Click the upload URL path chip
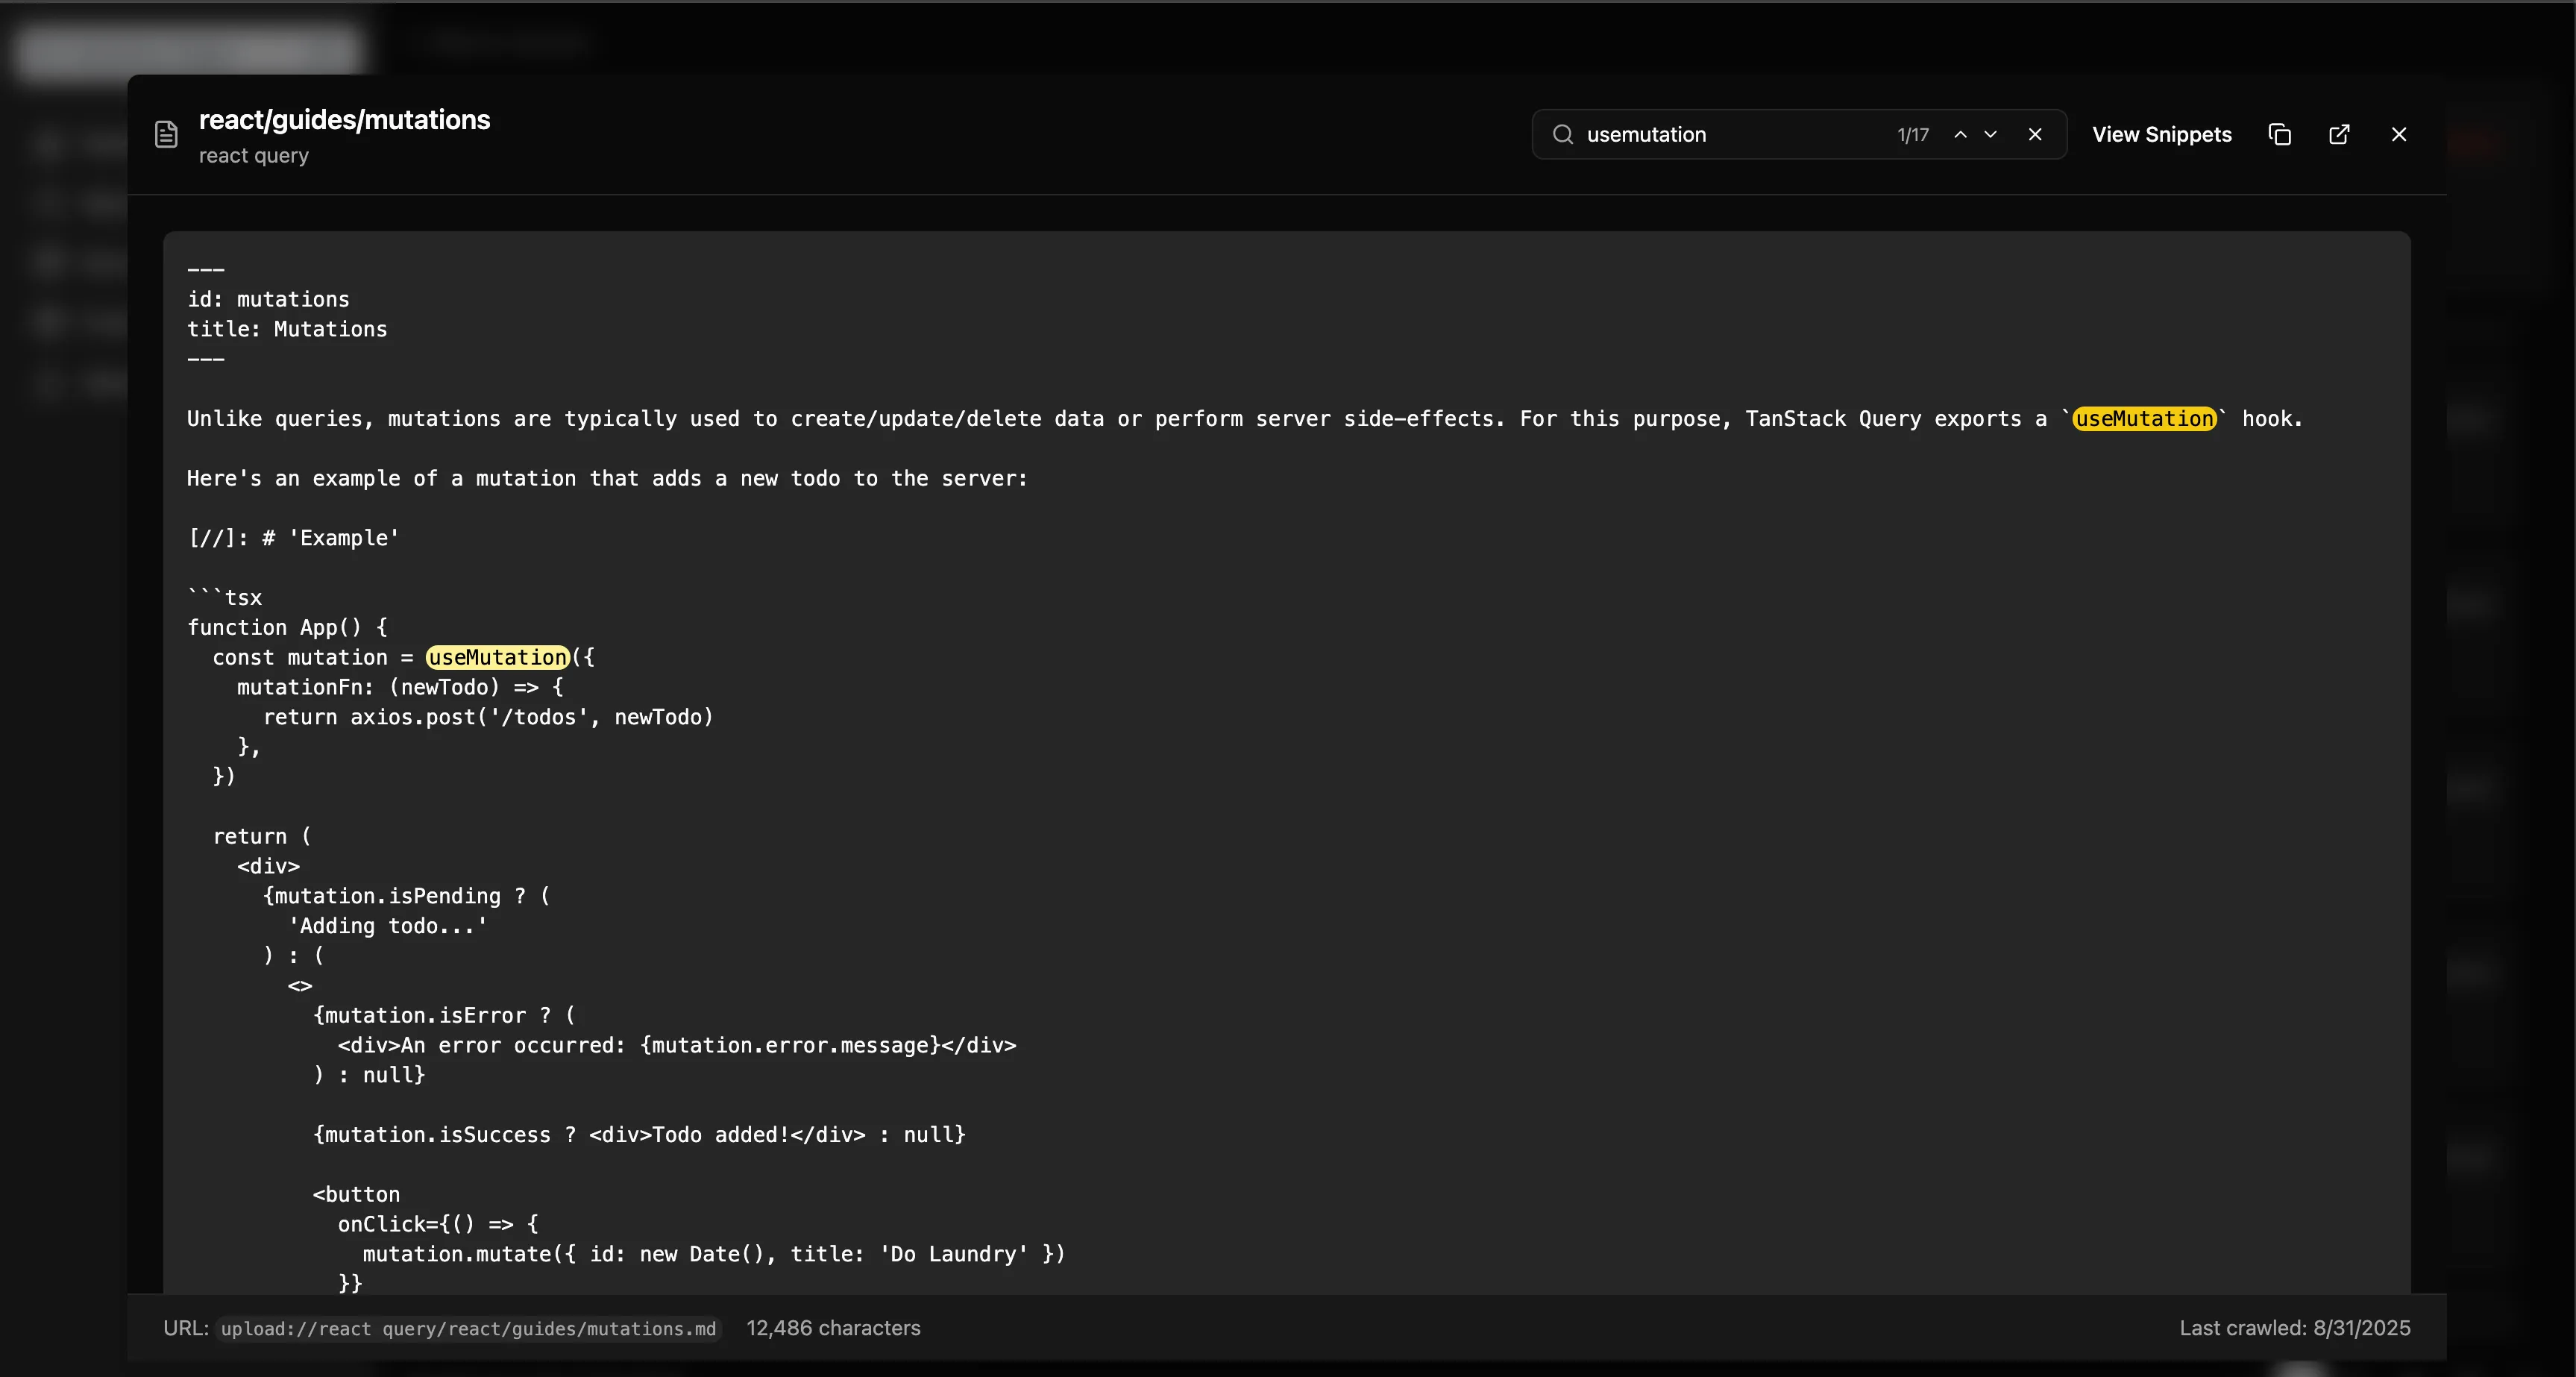 [468, 1330]
